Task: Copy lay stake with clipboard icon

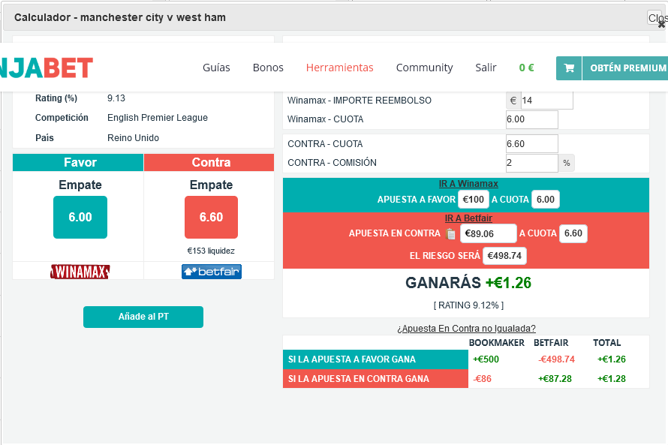Action: coord(450,234)
